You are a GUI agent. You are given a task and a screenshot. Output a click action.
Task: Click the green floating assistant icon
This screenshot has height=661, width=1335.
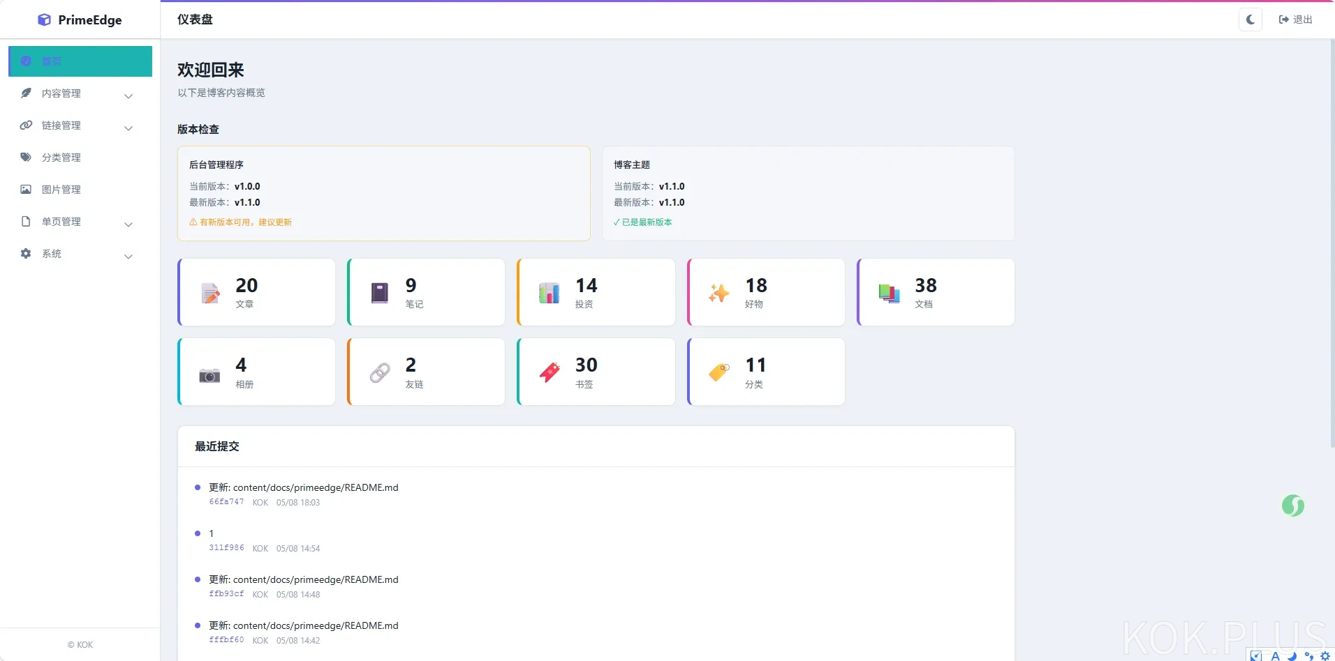tap(1293, 506)
